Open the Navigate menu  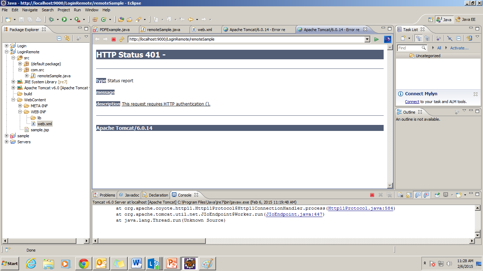[x=30, y=10]
